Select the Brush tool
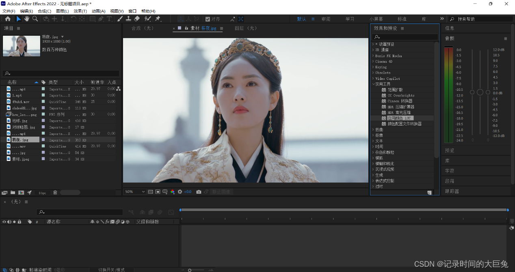Viewport: 515px width, 272px height. 120,19
